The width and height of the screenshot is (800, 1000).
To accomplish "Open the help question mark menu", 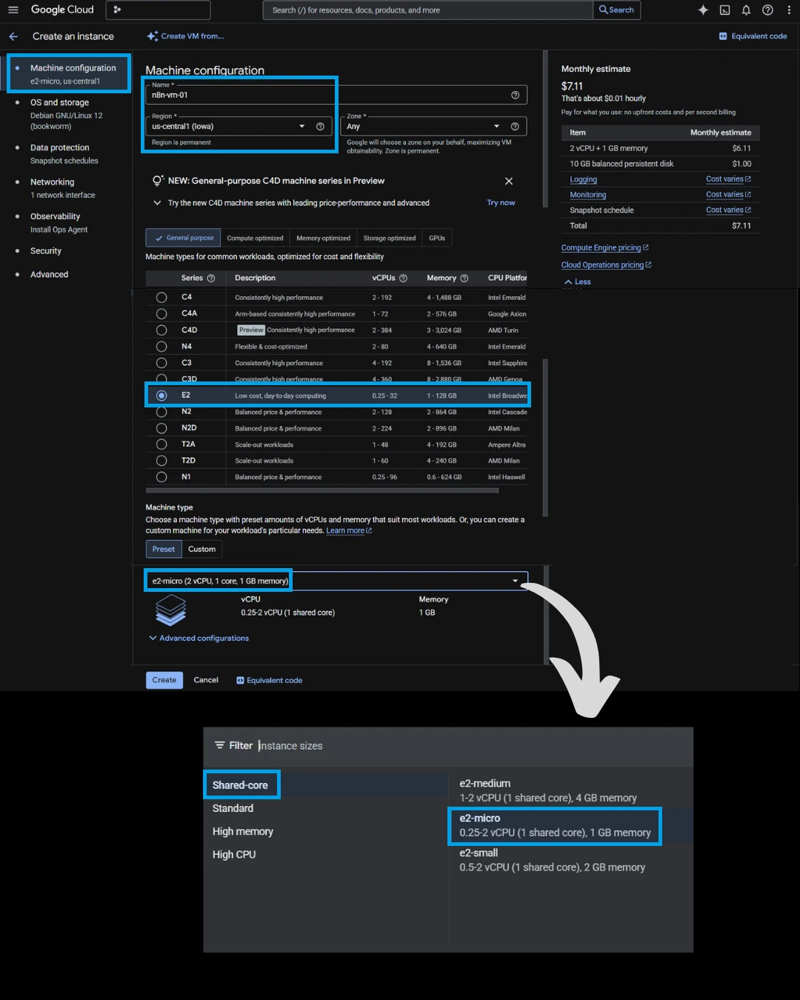I will pyautogui.click(x=767, y=10).
